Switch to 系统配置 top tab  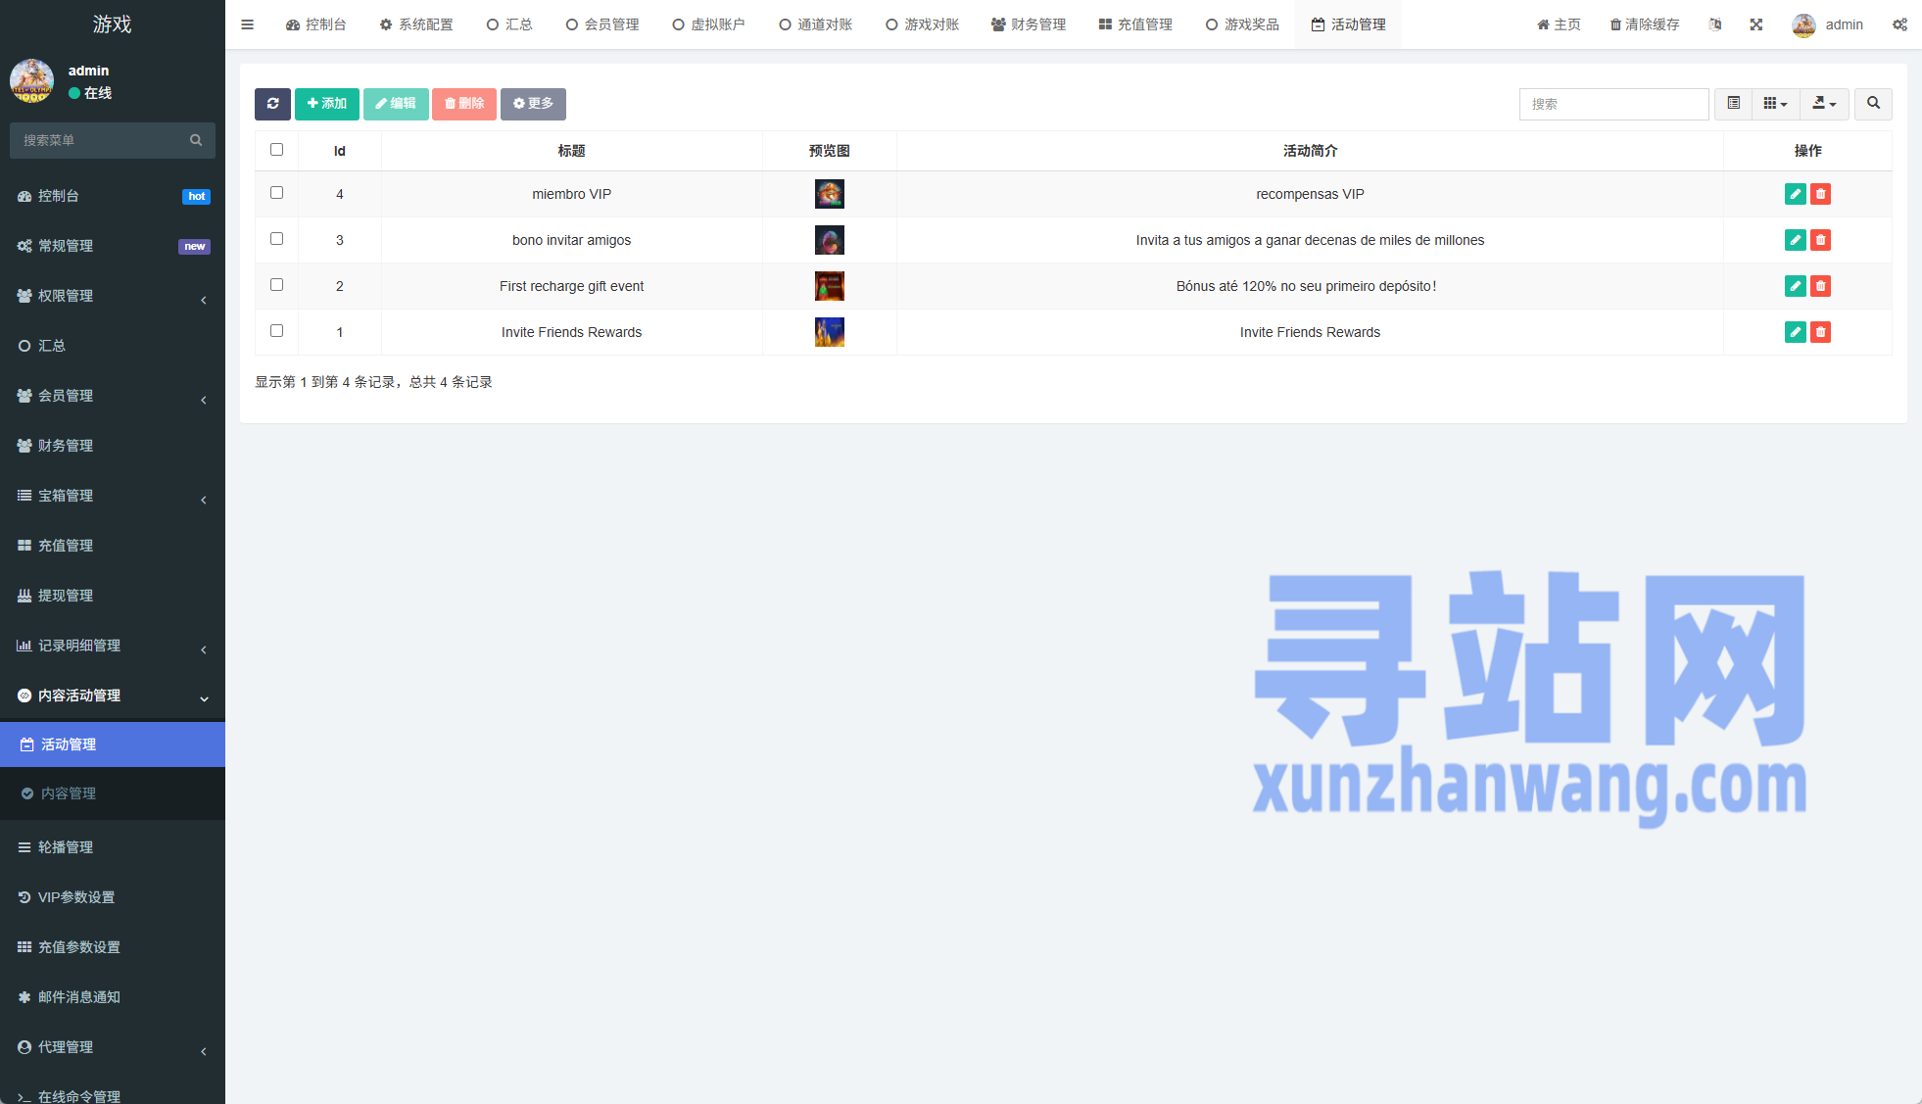click(x=416, y=24)
